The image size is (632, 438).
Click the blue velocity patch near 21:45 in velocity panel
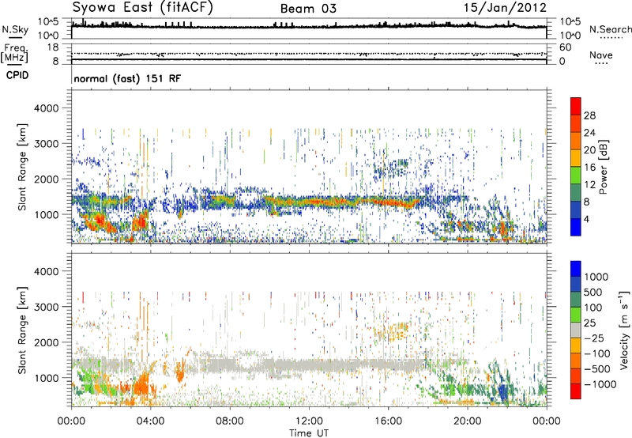(x=502, y=391)
